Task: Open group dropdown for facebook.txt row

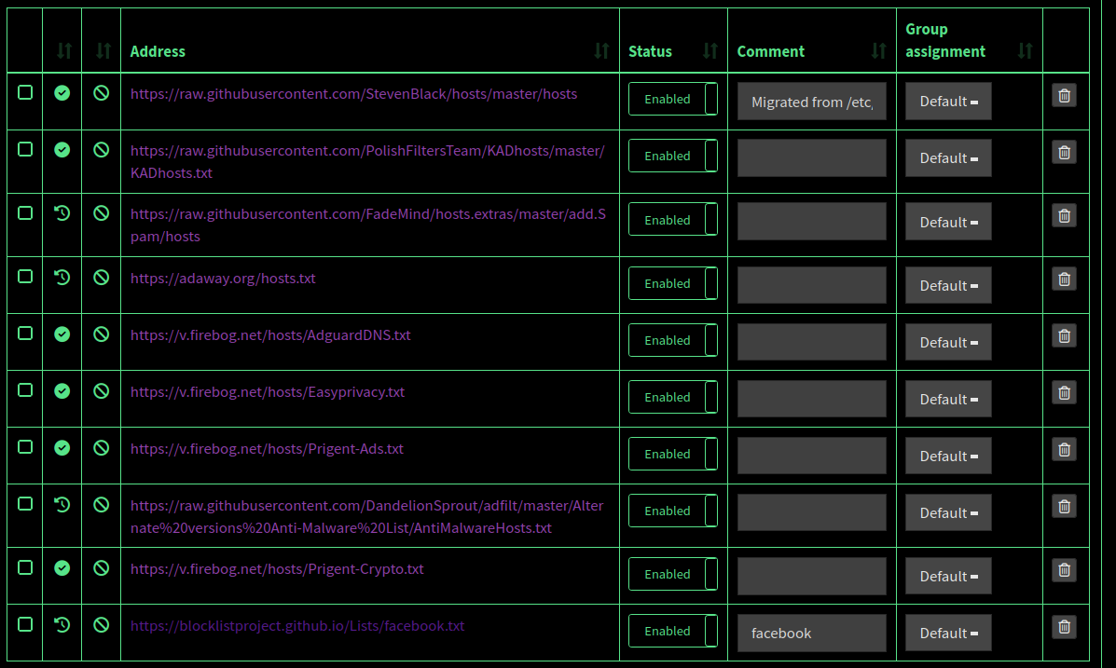Action: [948, 634]
